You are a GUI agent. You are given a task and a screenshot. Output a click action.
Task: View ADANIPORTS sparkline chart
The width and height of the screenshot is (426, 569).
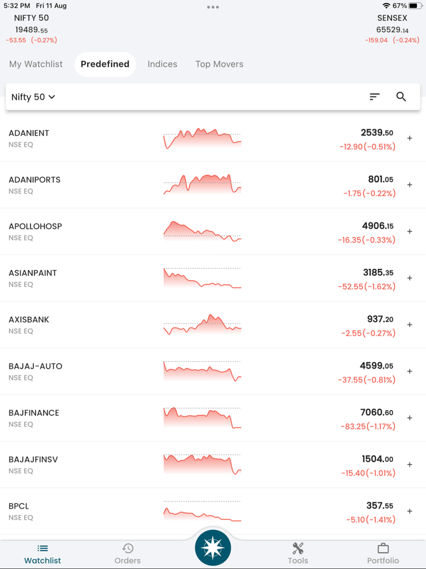click(x=202, y=185)
